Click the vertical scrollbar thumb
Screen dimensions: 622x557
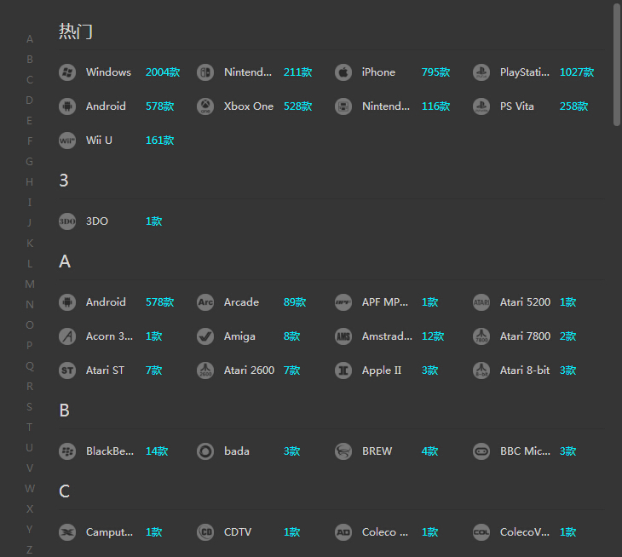(617, 64)
